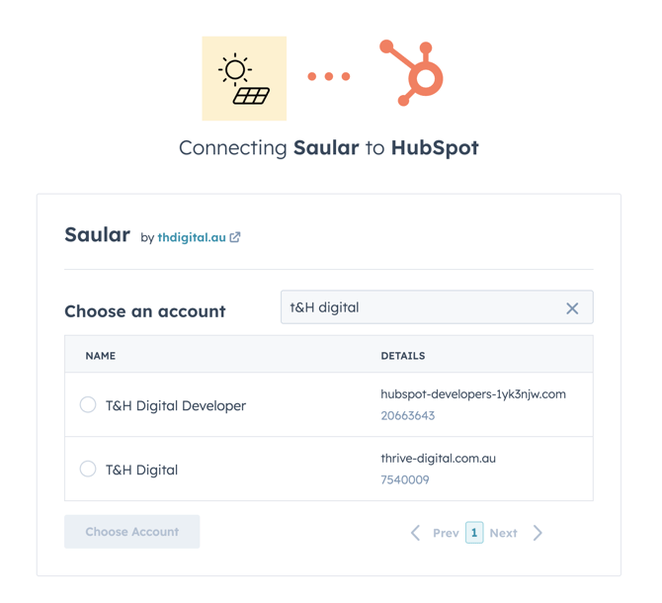662x603 pixels.
Task: Click the T&H Digital Developer account name
Action: coord(176,405)
